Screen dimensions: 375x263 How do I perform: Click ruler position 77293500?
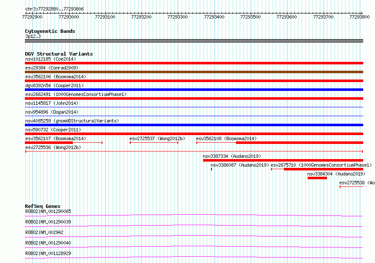pos(250,17)
